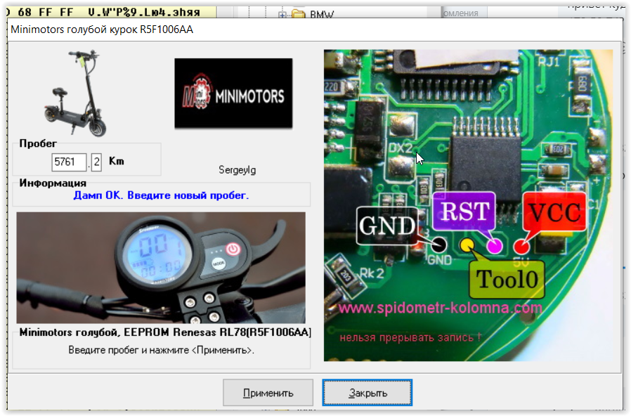Click the status text "Дамп OK. Введите новый пробег."
The height and width of the screenshot is (416, 631).
(161, 195)
